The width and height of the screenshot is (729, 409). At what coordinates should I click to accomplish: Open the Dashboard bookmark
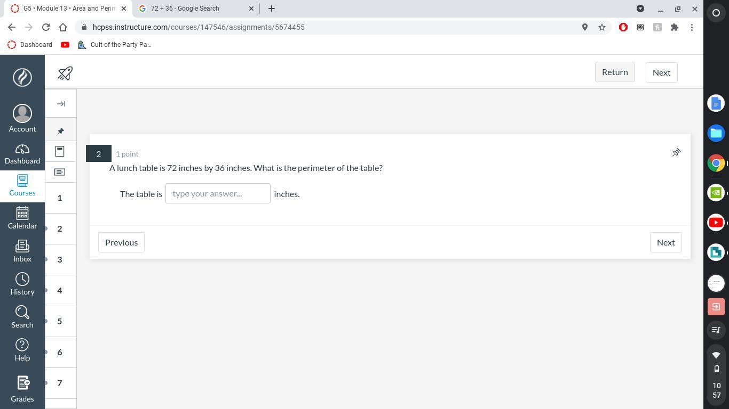point(30,45)
